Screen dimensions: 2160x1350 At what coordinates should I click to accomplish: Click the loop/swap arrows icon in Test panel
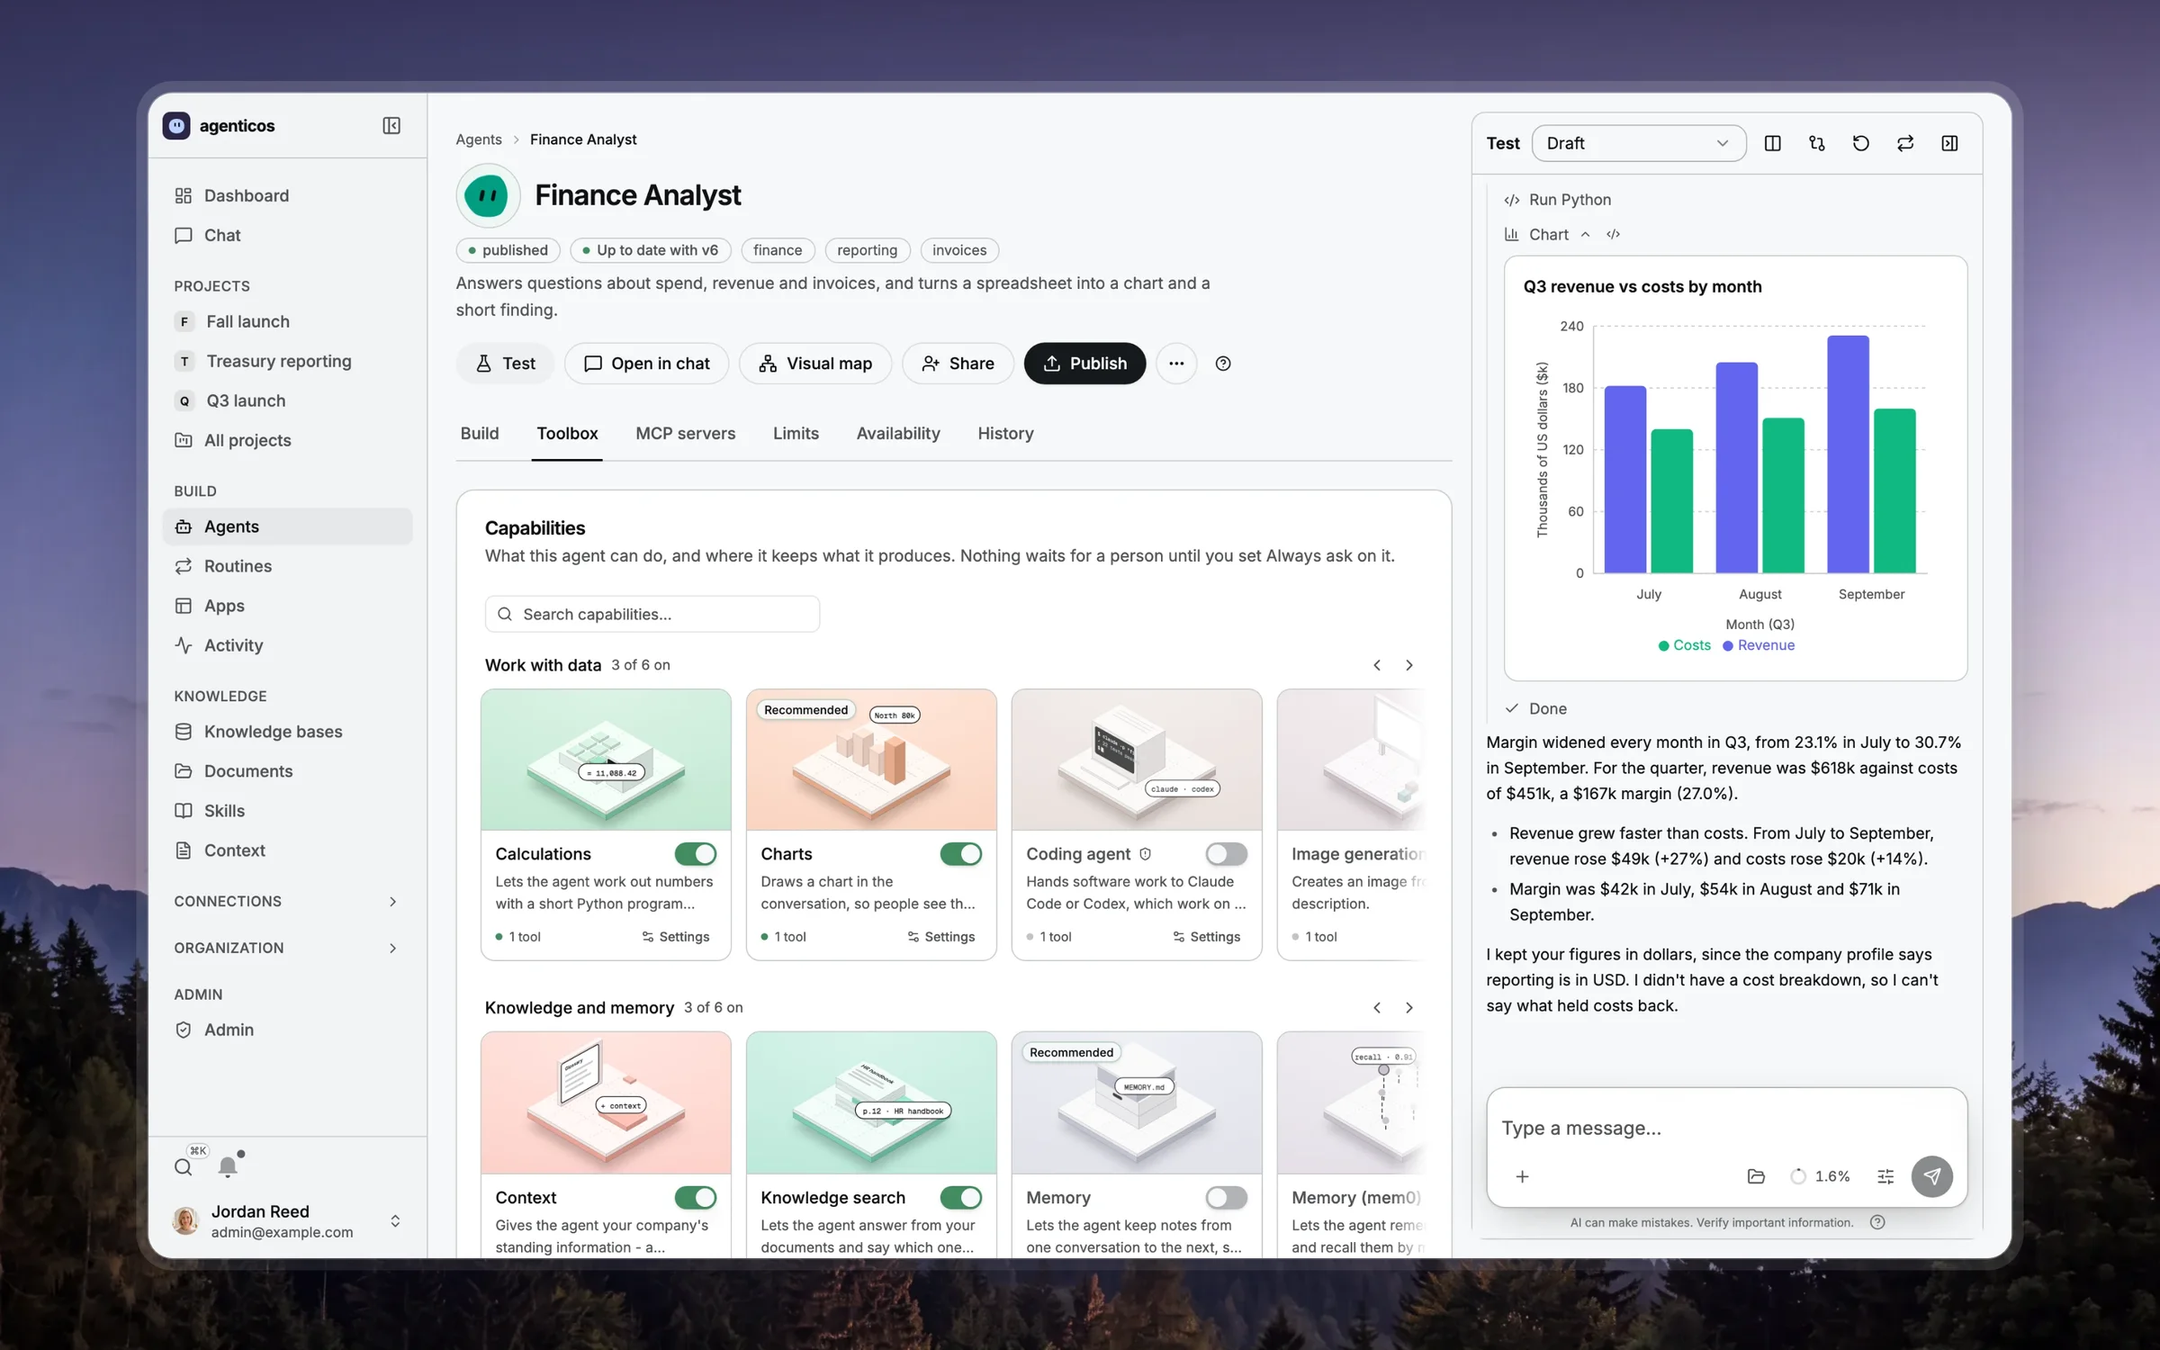[x=1904, y=143]
